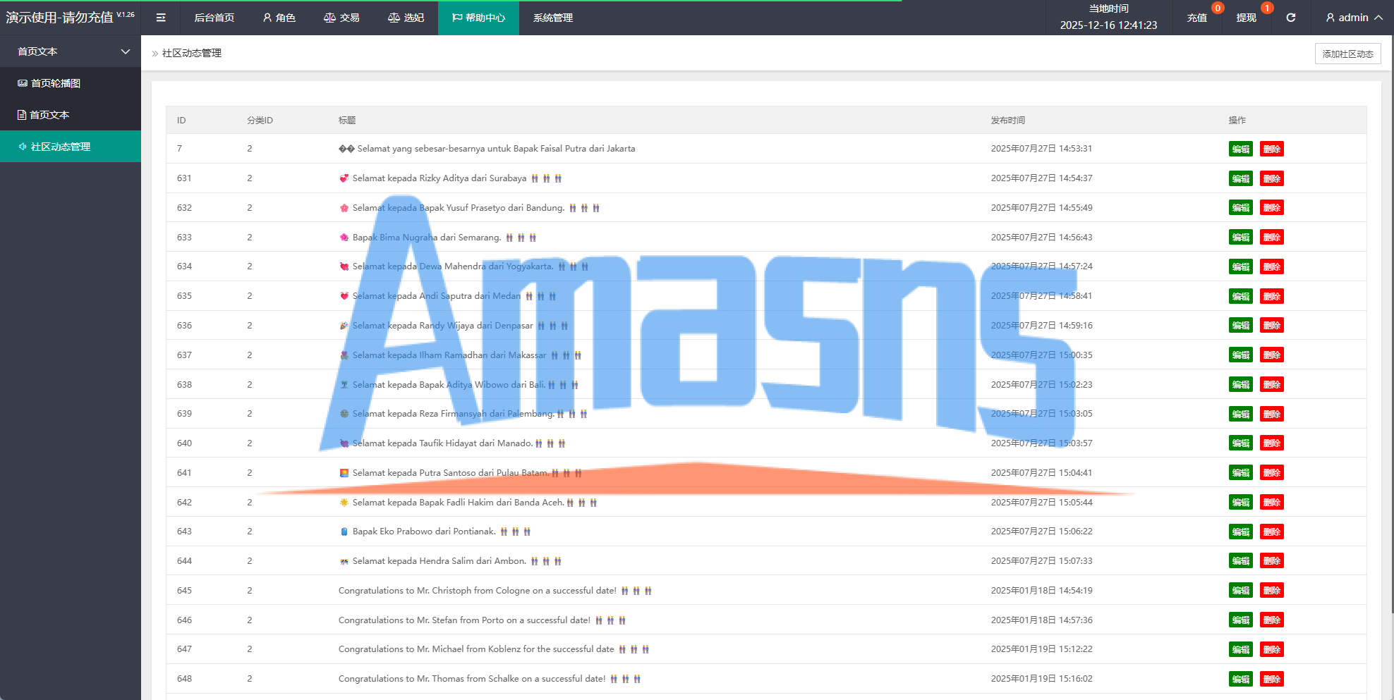The image size is (1394, 700).
Task: Click the refresh icon in top bar
Action: pos(1290,18)
